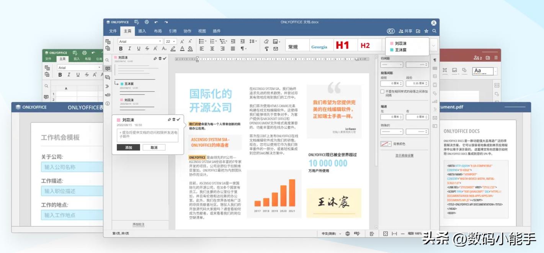Click the undo arrow in title bar
This screenshot has height=253, width=544.
[156, 22]
